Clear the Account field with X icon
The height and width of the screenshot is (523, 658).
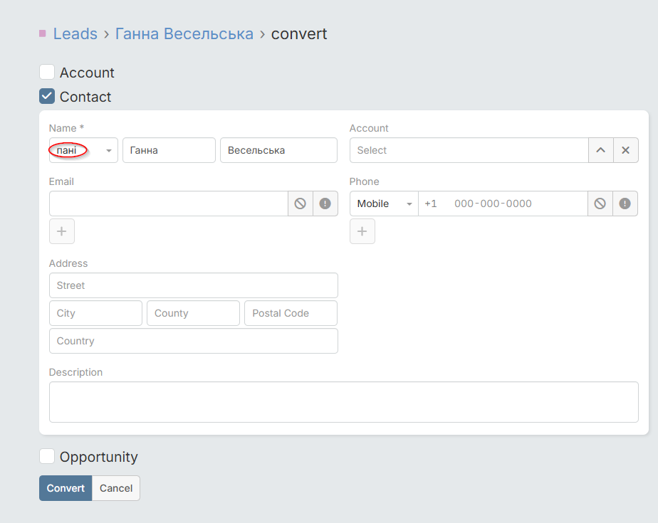[x=625, y=150]
